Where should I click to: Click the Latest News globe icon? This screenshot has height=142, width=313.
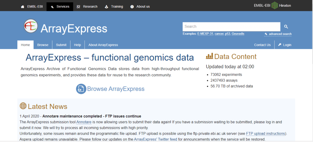tap(23, 106)
